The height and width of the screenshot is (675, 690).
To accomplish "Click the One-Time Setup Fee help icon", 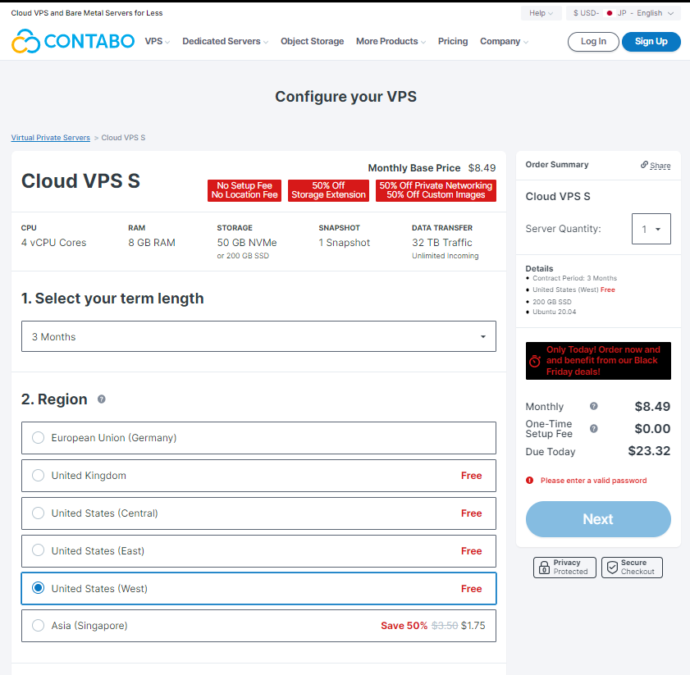I will tap(594, 429).
